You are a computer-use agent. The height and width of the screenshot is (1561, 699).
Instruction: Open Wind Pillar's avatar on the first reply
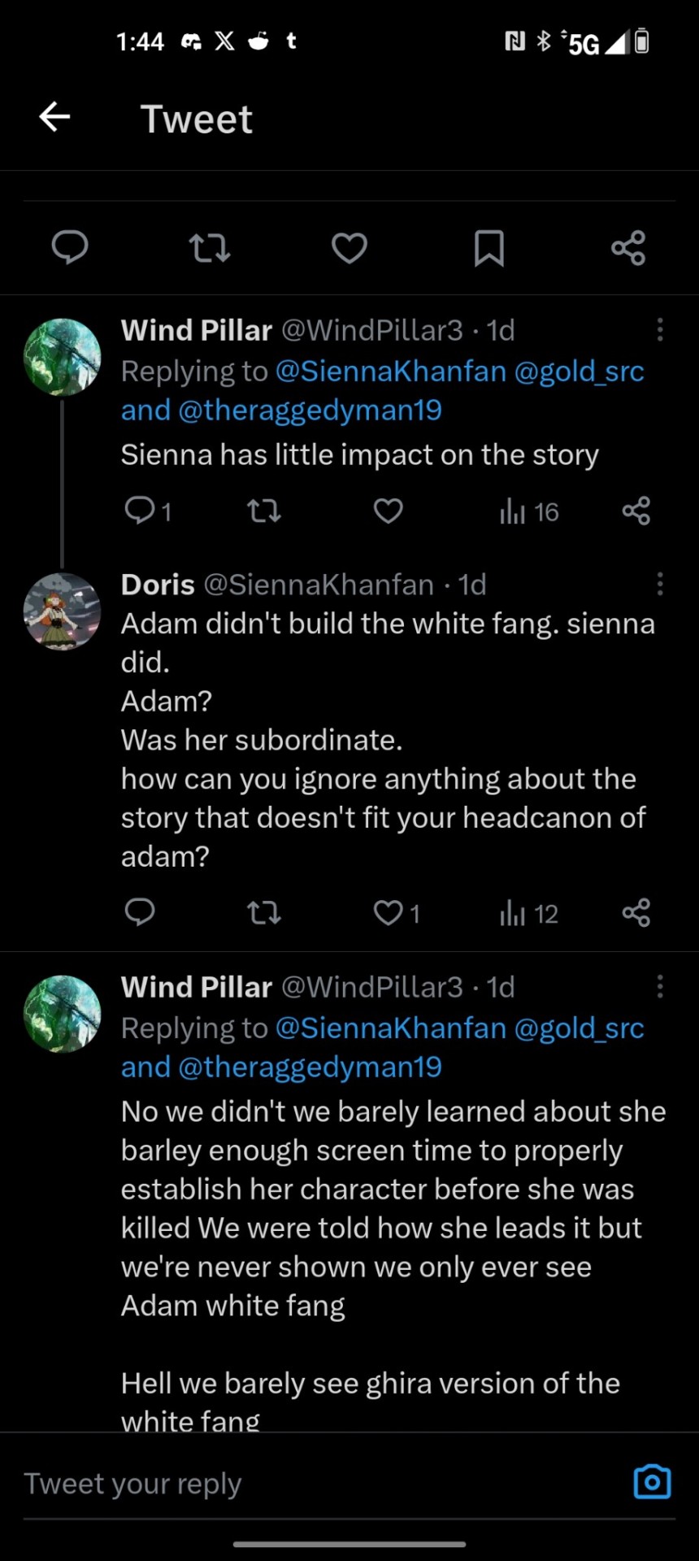pos(63,358)
